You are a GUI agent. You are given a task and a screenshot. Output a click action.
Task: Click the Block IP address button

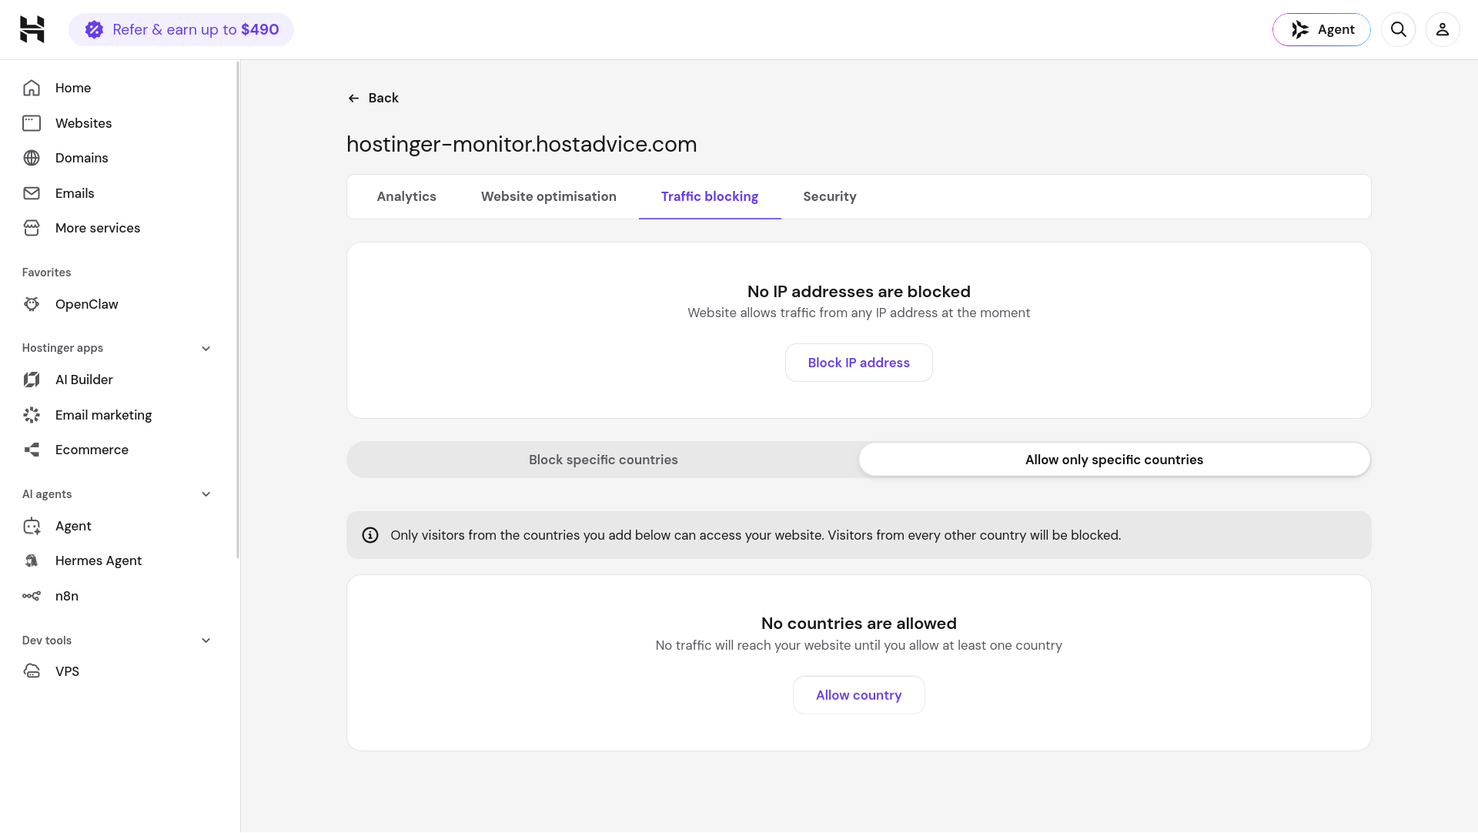pos(858,363)
